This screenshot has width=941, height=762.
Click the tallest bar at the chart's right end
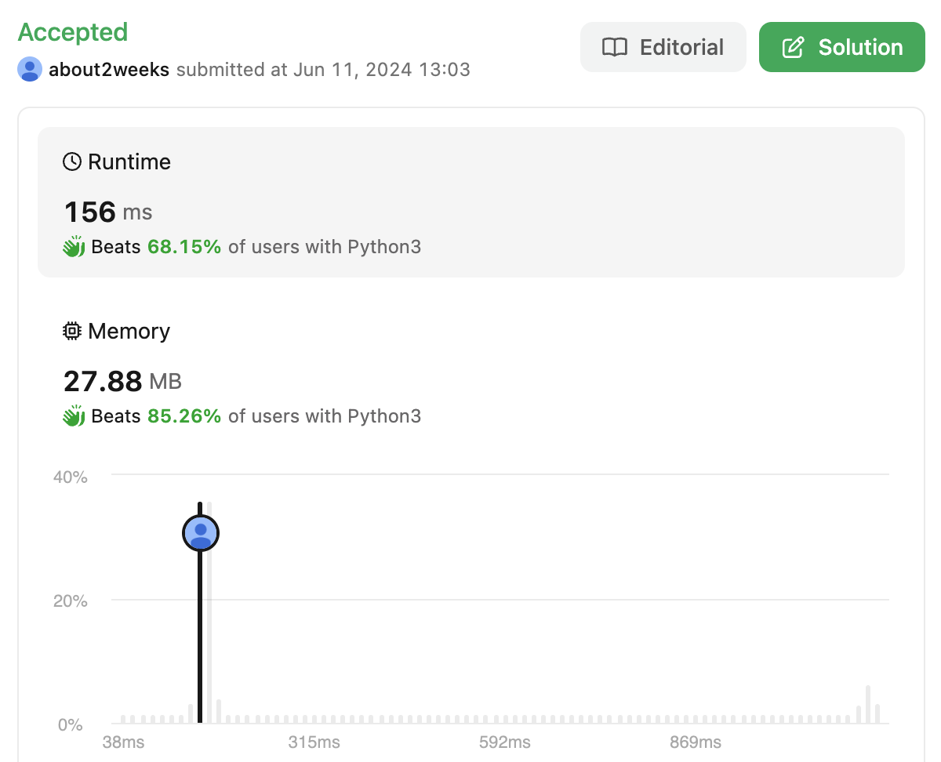[868, 704]
